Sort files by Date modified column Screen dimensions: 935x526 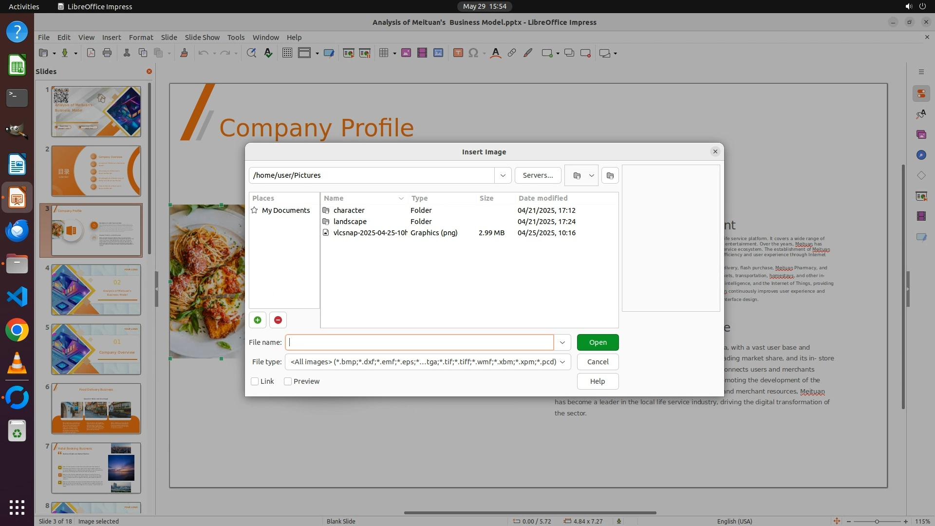point(542,198)
